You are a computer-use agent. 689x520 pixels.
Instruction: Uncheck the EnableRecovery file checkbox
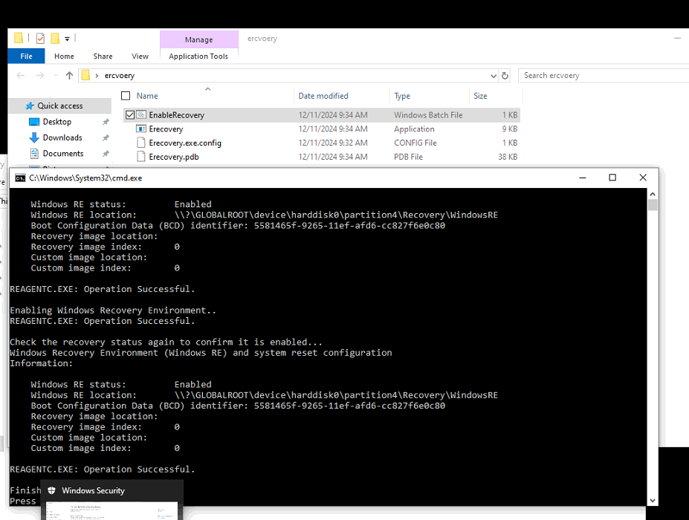[130, 115]
